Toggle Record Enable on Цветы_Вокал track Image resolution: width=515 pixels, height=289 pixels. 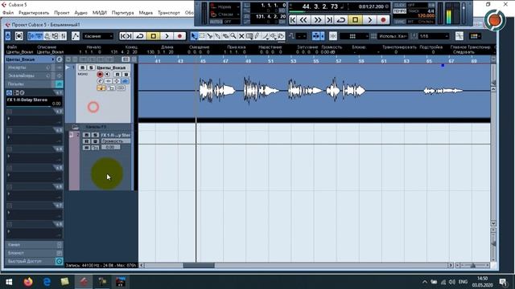(100, 75)
